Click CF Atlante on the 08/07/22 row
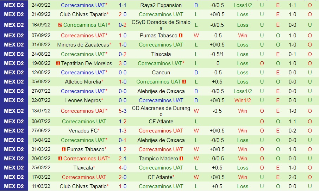This screenshot has width=319, height=191. click(161, 122)
